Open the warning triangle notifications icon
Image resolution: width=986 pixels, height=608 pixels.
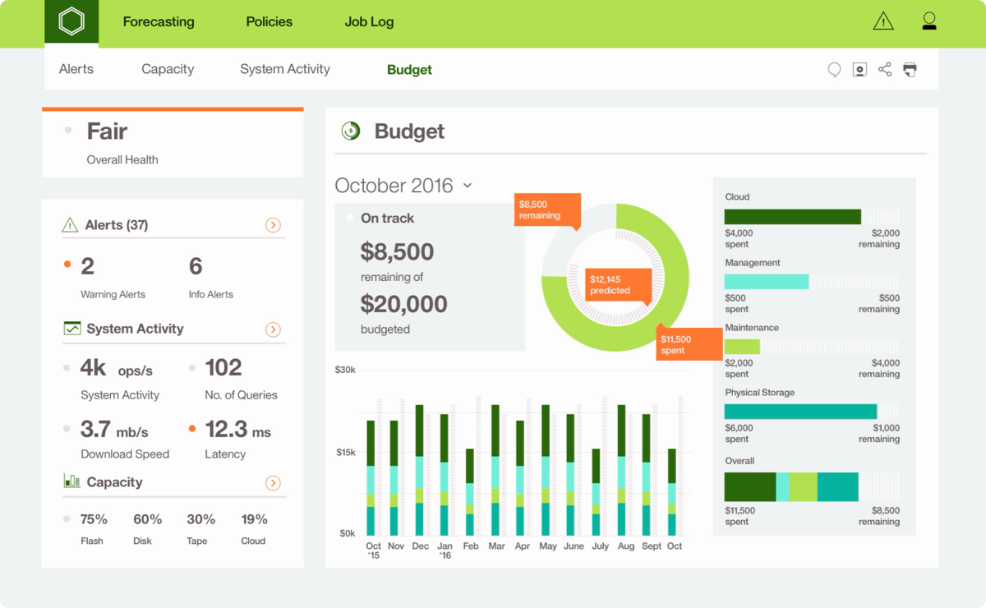[x=883, y=21]
